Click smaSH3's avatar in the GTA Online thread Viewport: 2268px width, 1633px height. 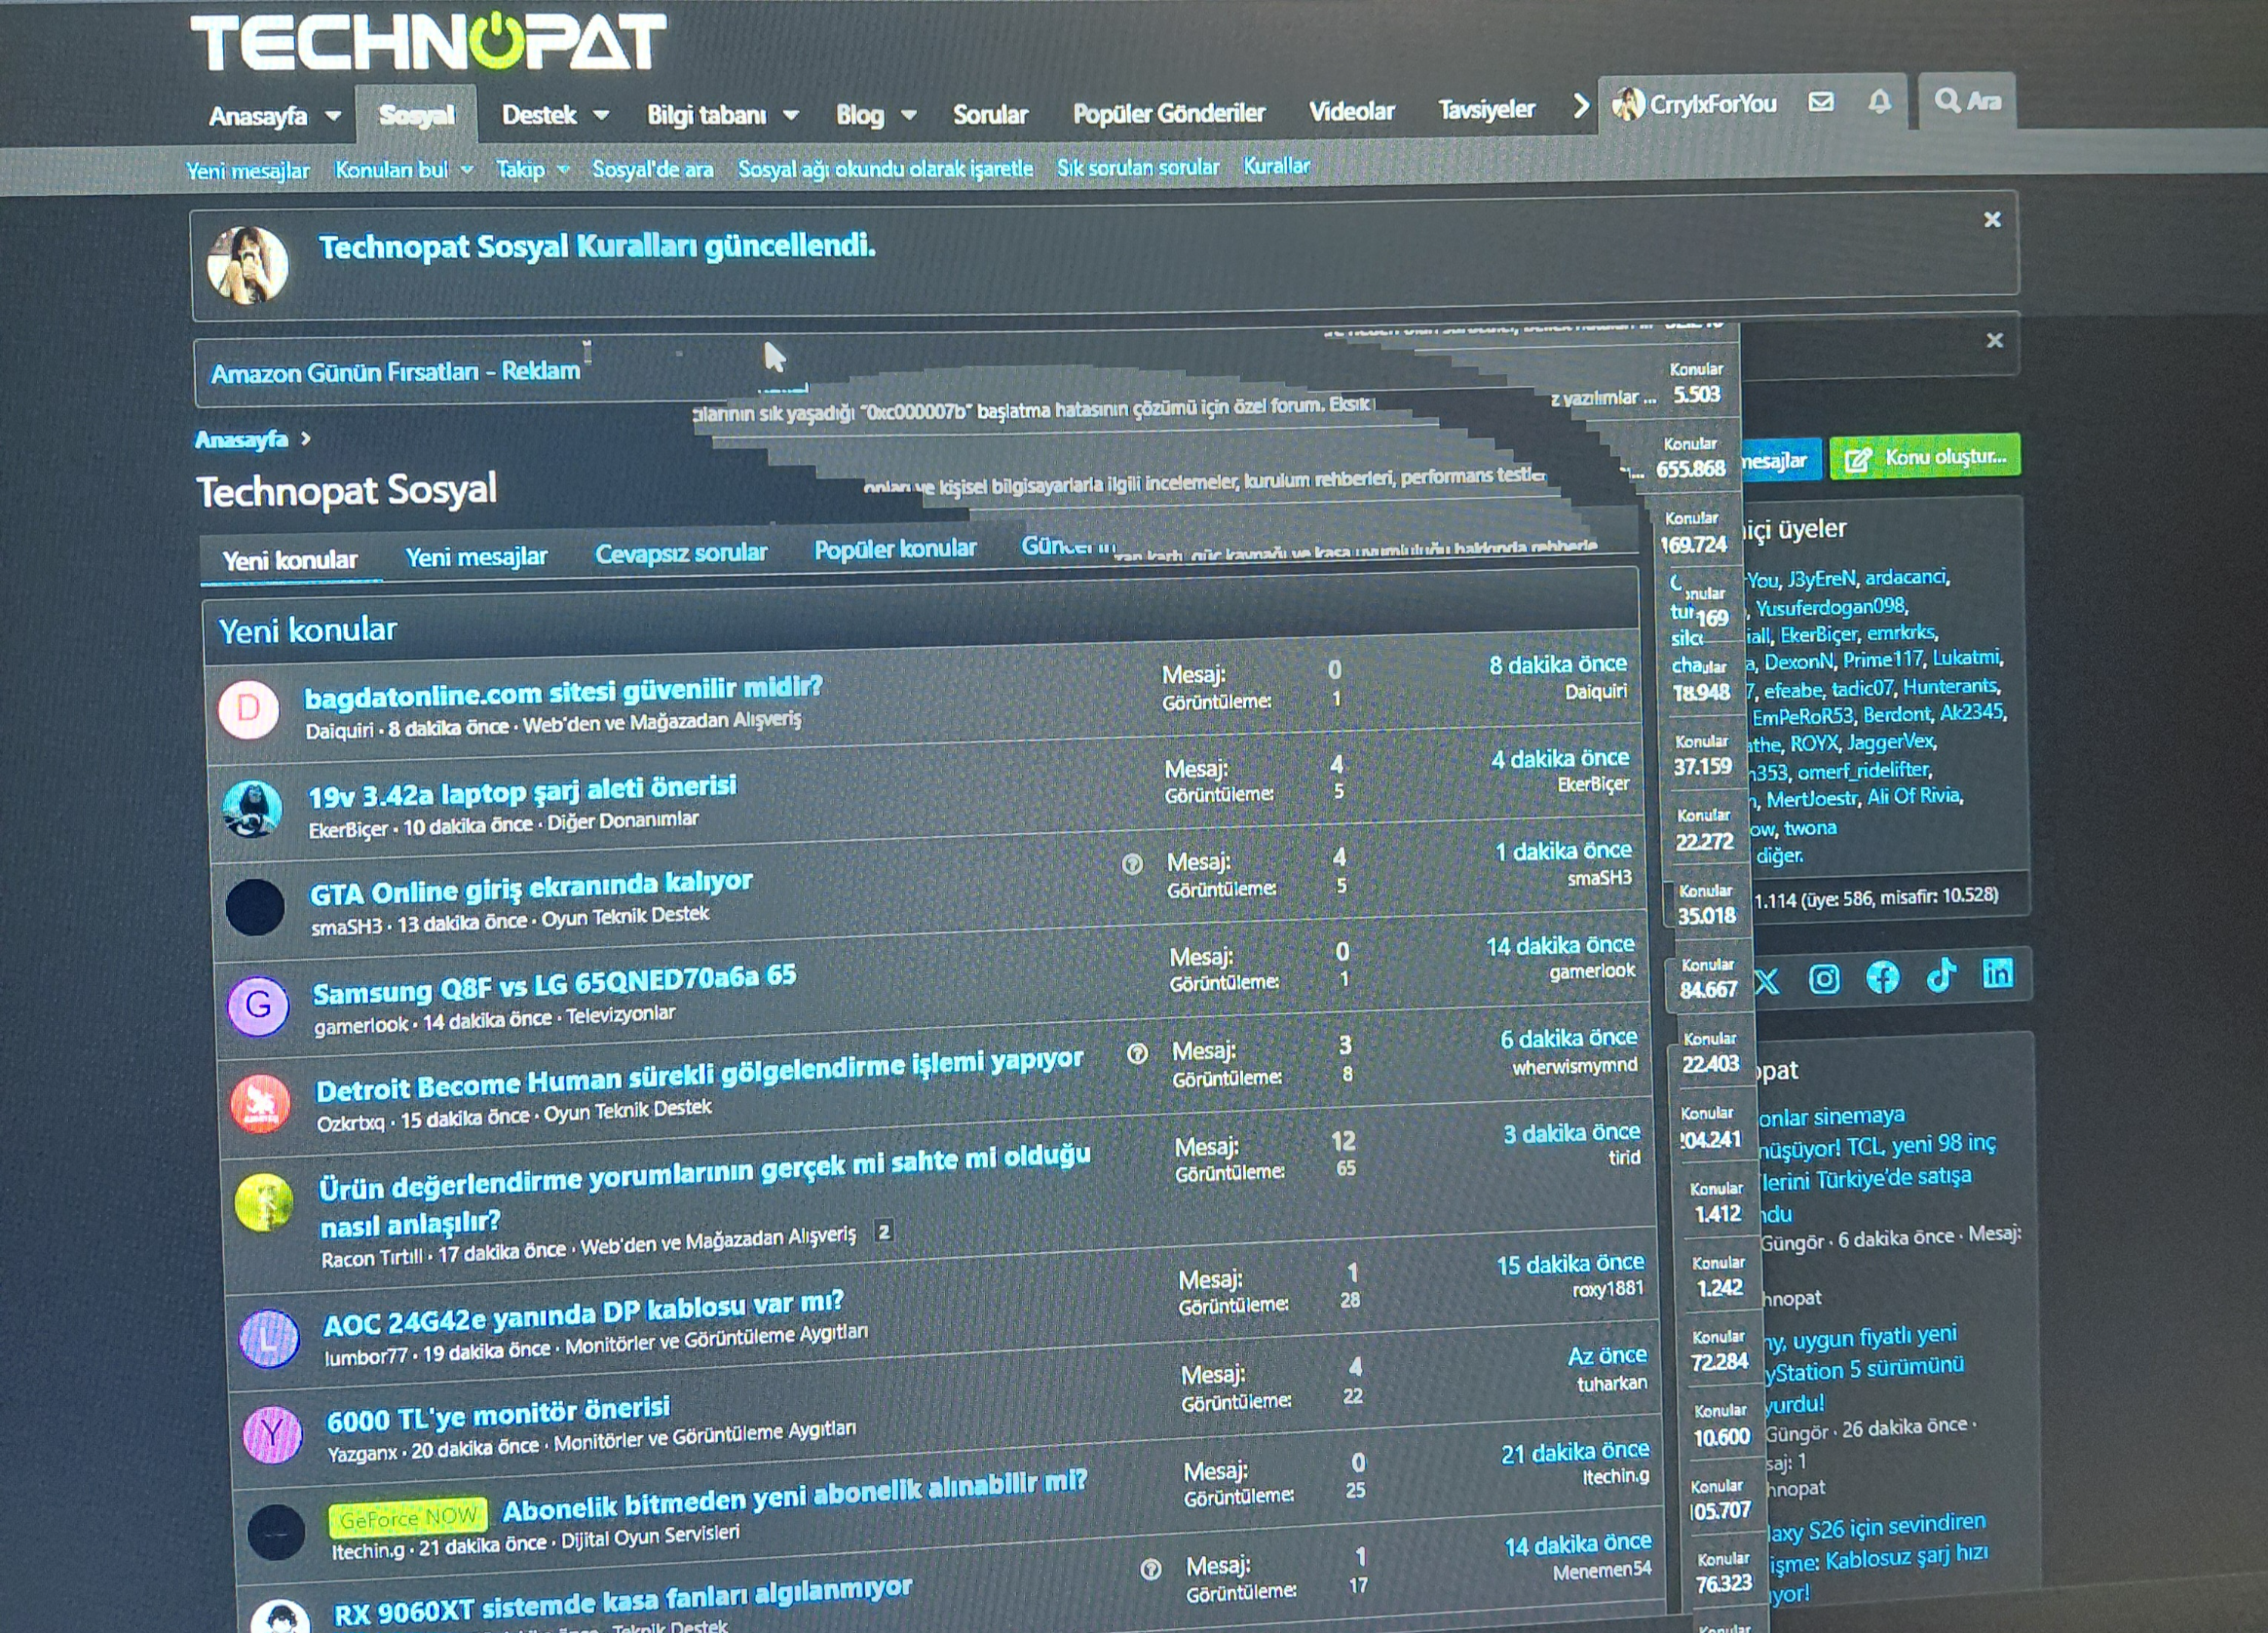[x=255, y=907]
